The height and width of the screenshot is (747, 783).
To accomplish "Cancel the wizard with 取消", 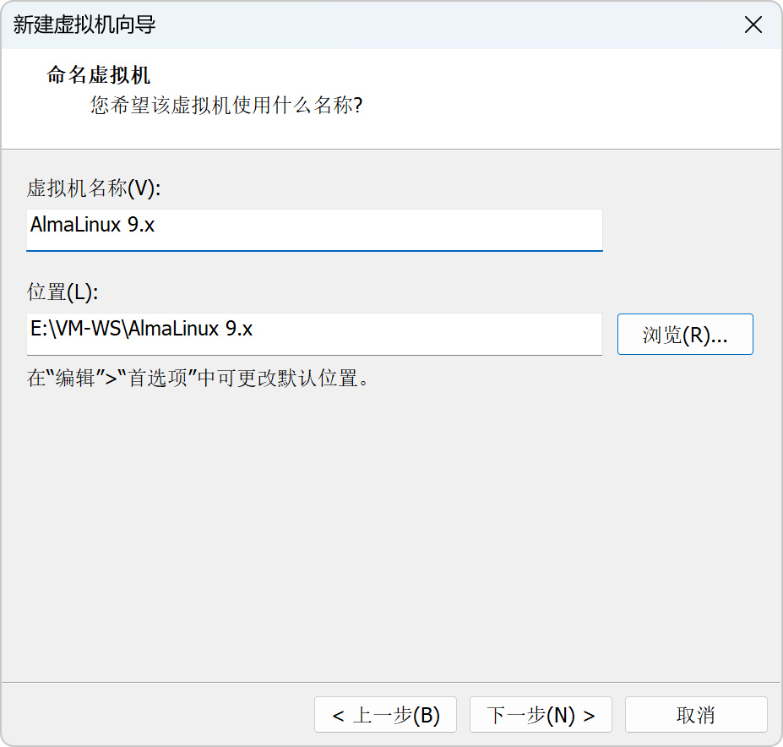I will tap(696, 715).
